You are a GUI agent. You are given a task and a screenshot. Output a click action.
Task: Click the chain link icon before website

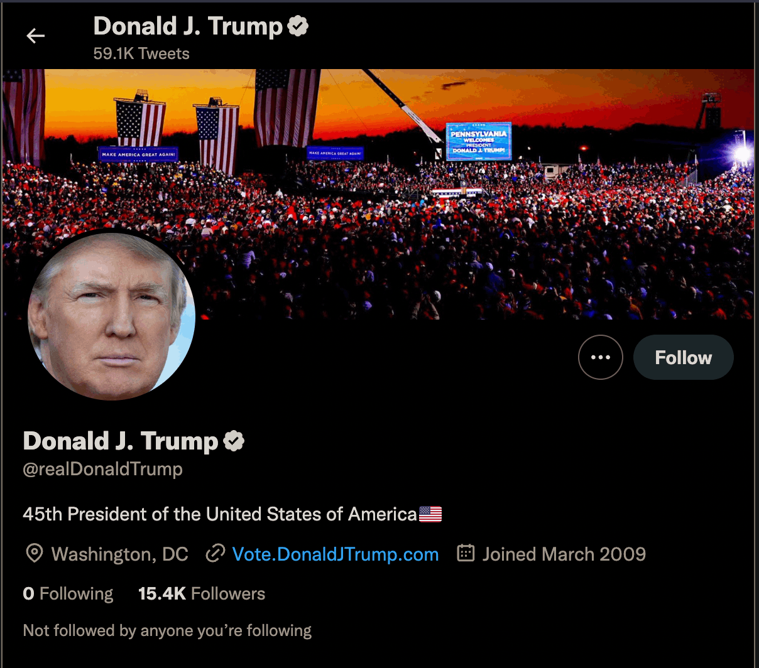pos(216,554)
